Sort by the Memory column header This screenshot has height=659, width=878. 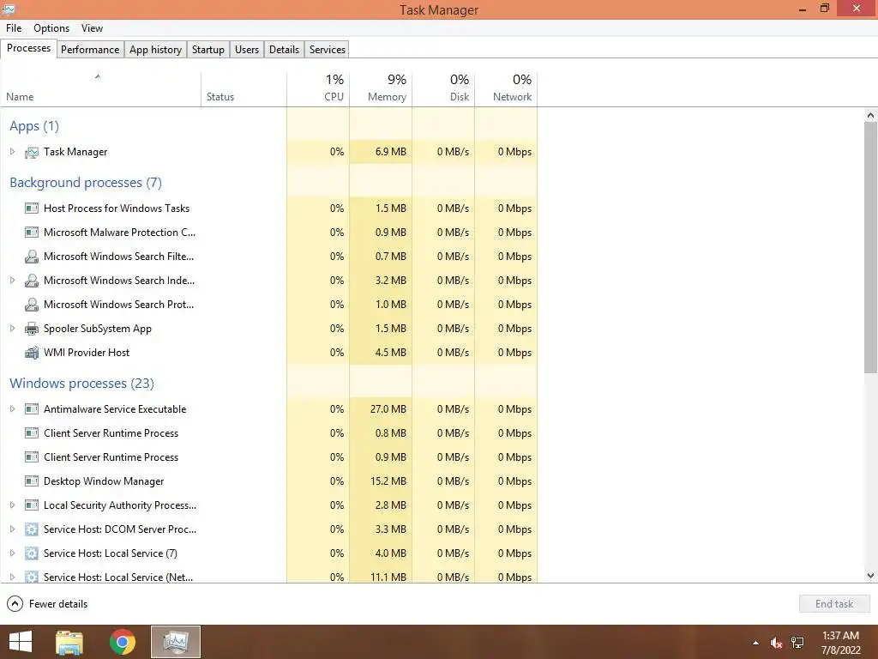pos(381,89)
